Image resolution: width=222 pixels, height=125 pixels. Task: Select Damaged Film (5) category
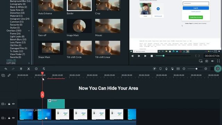[x=18, y=48]
